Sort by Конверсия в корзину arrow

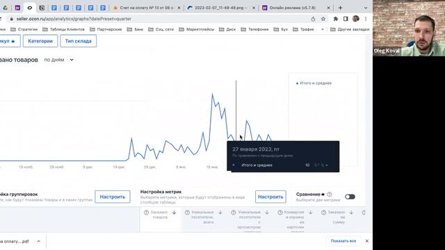pyautogui.click(x=311, y=212)
